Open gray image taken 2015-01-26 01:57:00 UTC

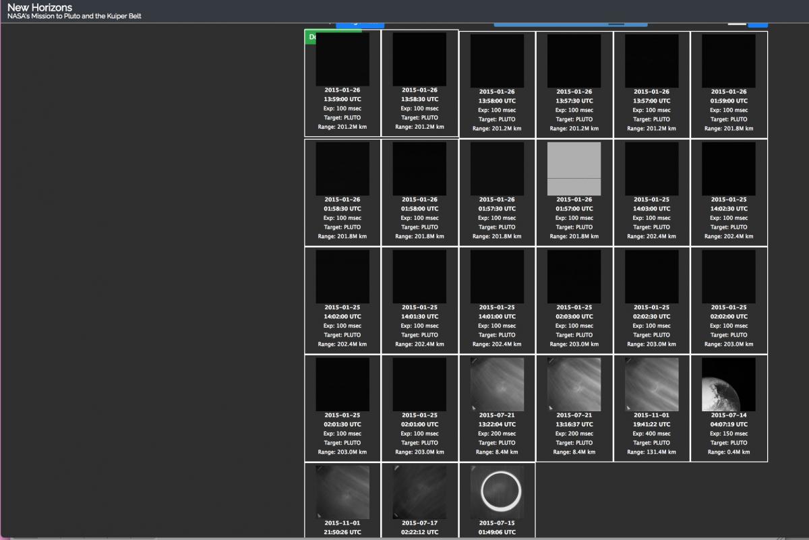[x=574, y=169]
